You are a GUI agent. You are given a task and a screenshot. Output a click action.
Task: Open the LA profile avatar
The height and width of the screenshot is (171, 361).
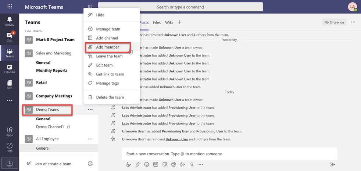pyautogui.click(x=353, y=7)
